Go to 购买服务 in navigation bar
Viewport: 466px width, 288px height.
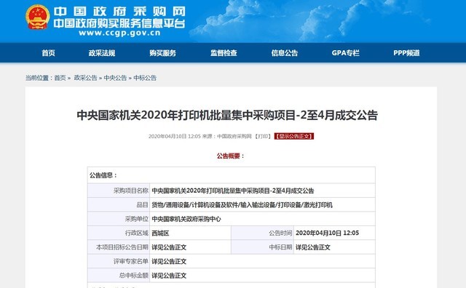163,53
